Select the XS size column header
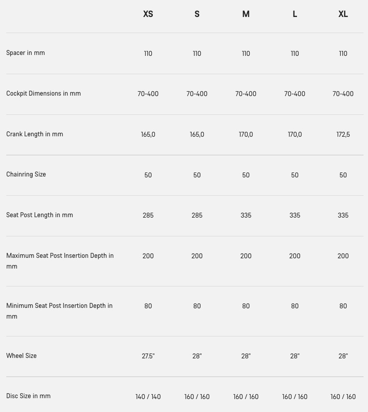 pos(148,14)
